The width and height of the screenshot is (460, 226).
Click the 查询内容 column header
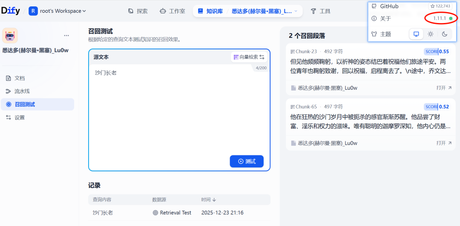coord(102,200)
